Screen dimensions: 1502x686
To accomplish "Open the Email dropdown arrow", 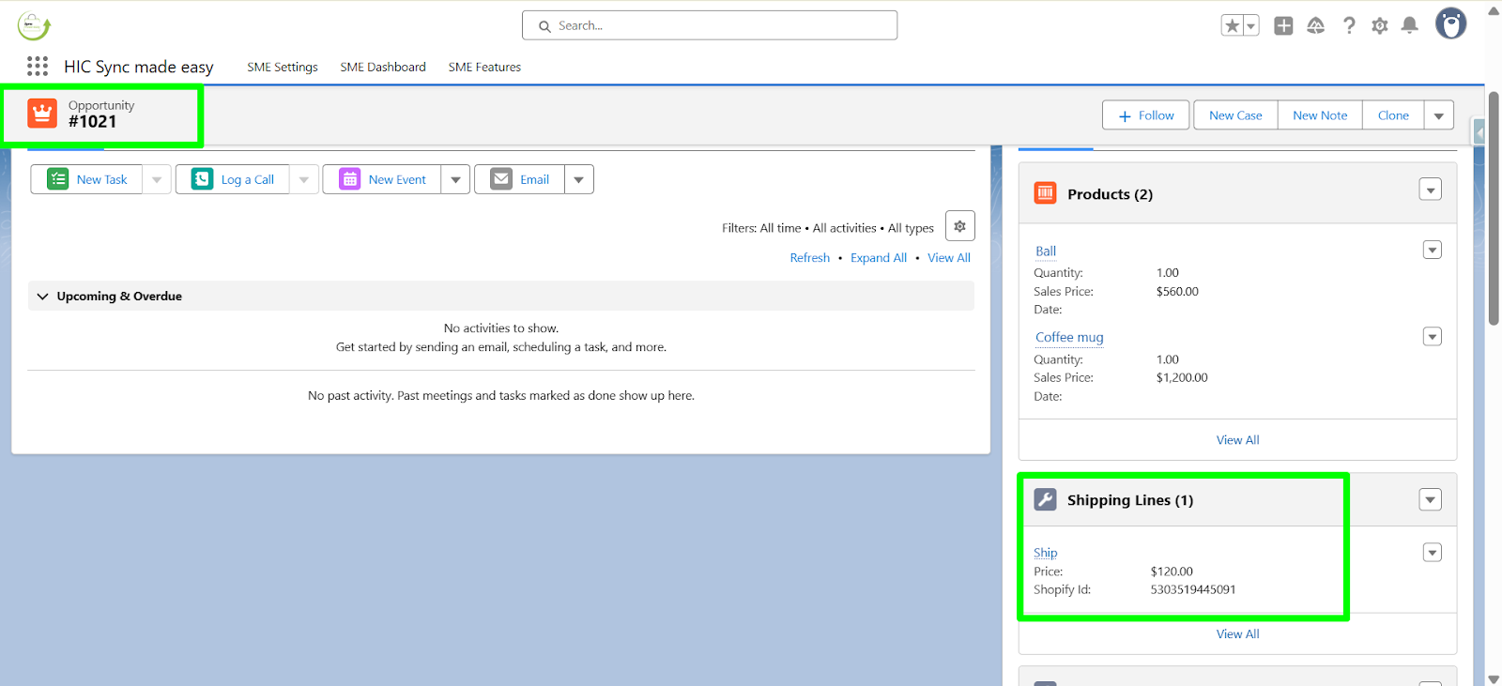I will point(579,179).
